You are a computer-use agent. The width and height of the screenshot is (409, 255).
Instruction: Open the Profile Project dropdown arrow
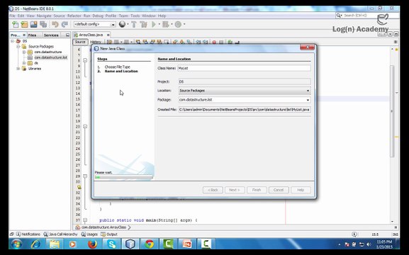(184, 24)
